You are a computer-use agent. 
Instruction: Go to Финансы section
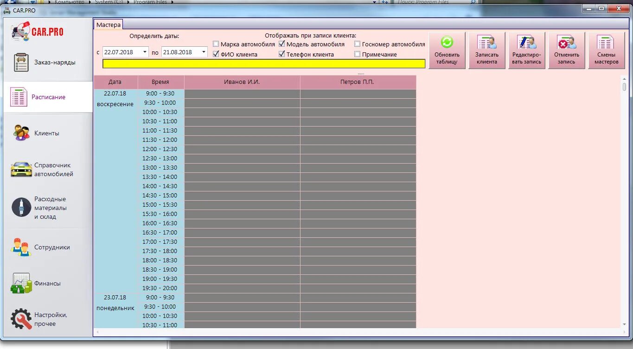48,283
